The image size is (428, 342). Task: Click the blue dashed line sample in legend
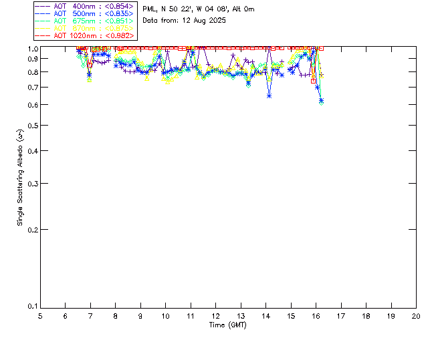click(x=43, y=13)
